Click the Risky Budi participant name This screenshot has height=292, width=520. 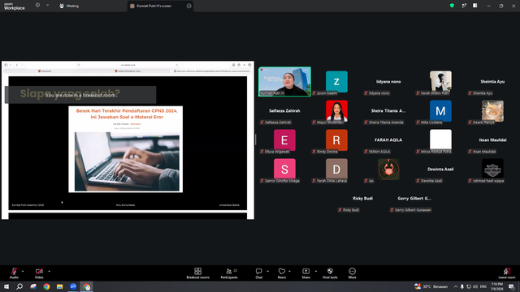point(362,198)
